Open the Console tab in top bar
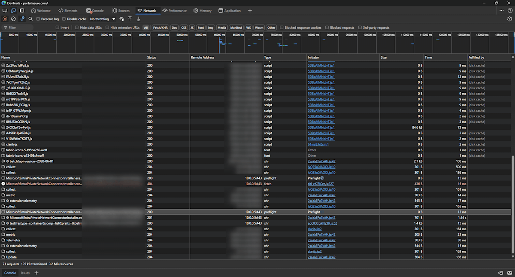Viewport: 515px width, 277px height. (x=95, y=10)
